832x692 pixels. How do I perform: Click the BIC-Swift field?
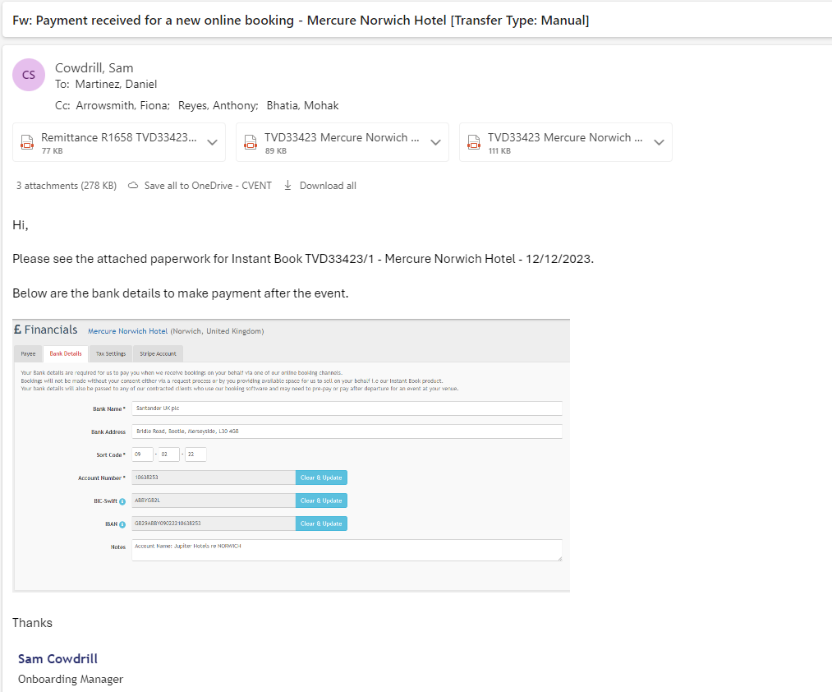214,501
